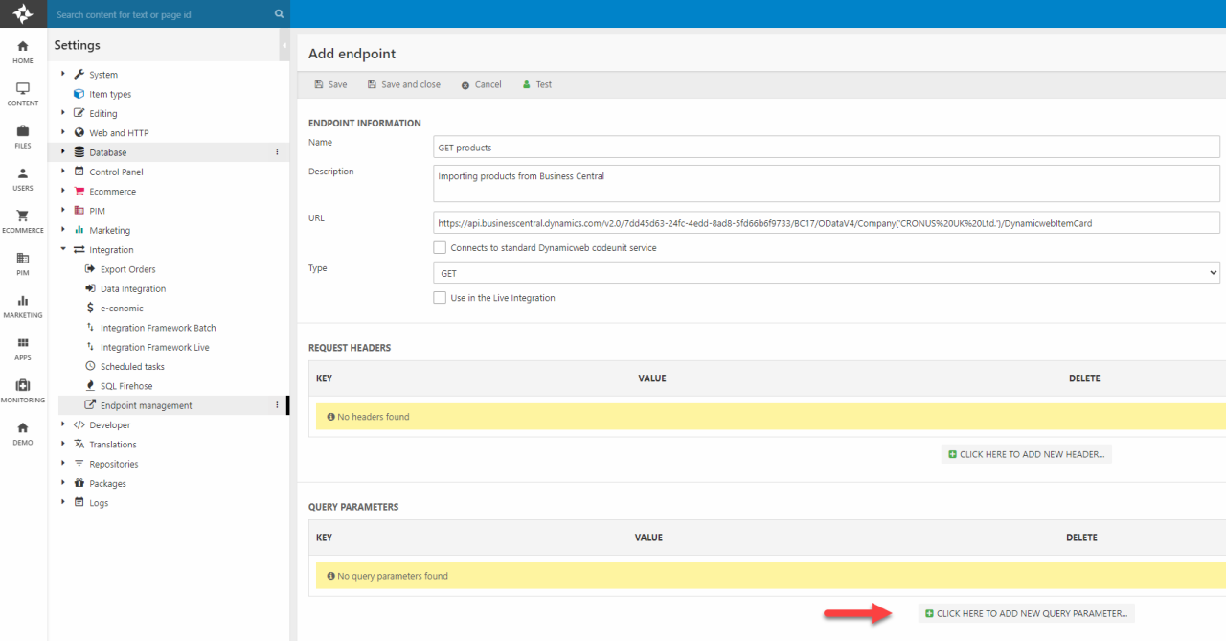Expand the Developer settings node
Screen dimensions: 1226x641
click(64, 424)
